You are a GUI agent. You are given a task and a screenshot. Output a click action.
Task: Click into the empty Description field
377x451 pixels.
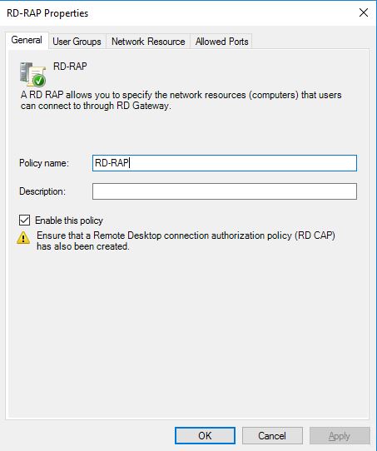pos(225,191)
